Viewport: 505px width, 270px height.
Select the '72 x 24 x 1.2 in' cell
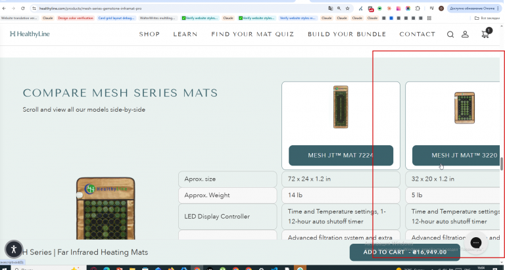click(341, 179)
